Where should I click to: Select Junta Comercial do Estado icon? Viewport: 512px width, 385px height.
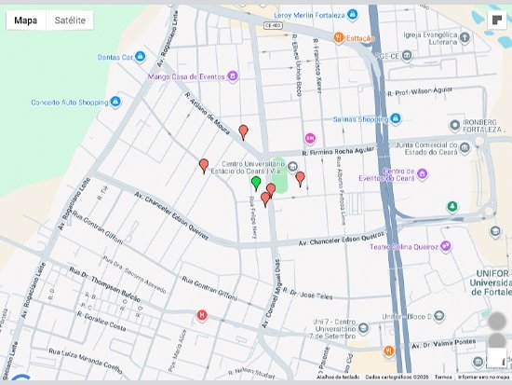[465, 148]
